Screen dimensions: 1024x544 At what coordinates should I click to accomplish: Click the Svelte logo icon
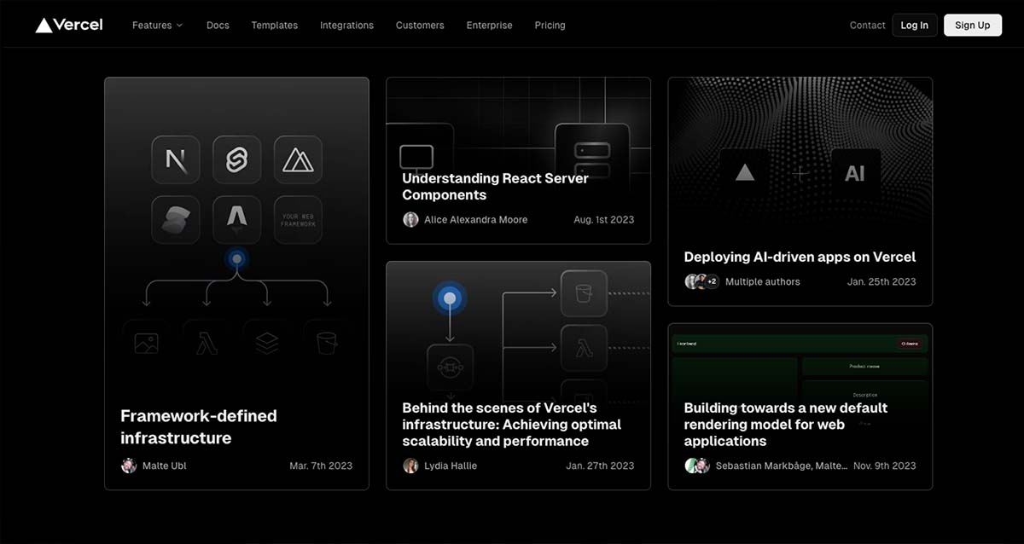pyautogui.click(x=237, y=159)
